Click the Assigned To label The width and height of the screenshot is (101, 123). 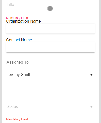(x=17, y=62)
